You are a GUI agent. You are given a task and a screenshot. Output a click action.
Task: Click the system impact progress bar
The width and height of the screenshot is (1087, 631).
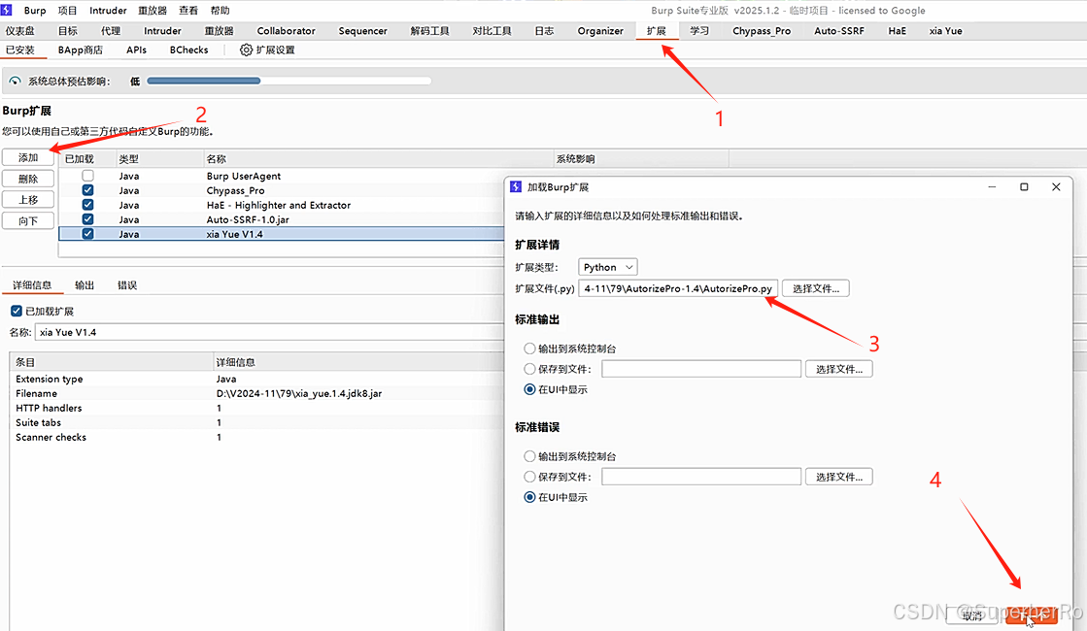pos(289,81)
